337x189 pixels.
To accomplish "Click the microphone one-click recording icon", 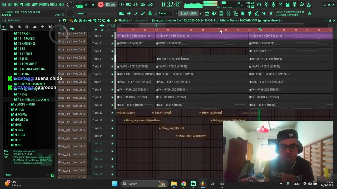I will point(273,4).
